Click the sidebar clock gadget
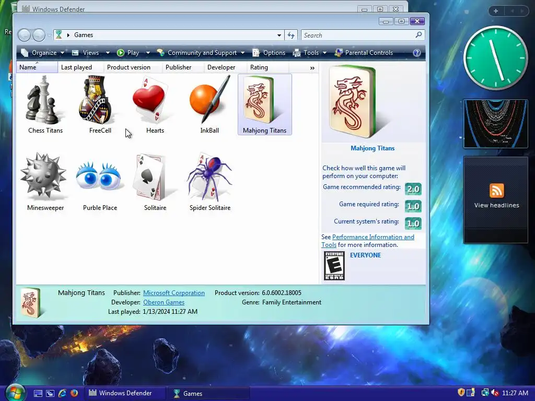 pos(495,58)
